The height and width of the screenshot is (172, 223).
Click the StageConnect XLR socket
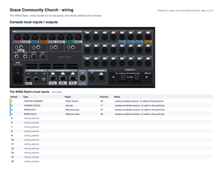point(83,78)
